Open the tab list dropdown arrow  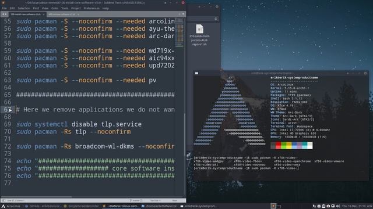click(x=183, y=14)
